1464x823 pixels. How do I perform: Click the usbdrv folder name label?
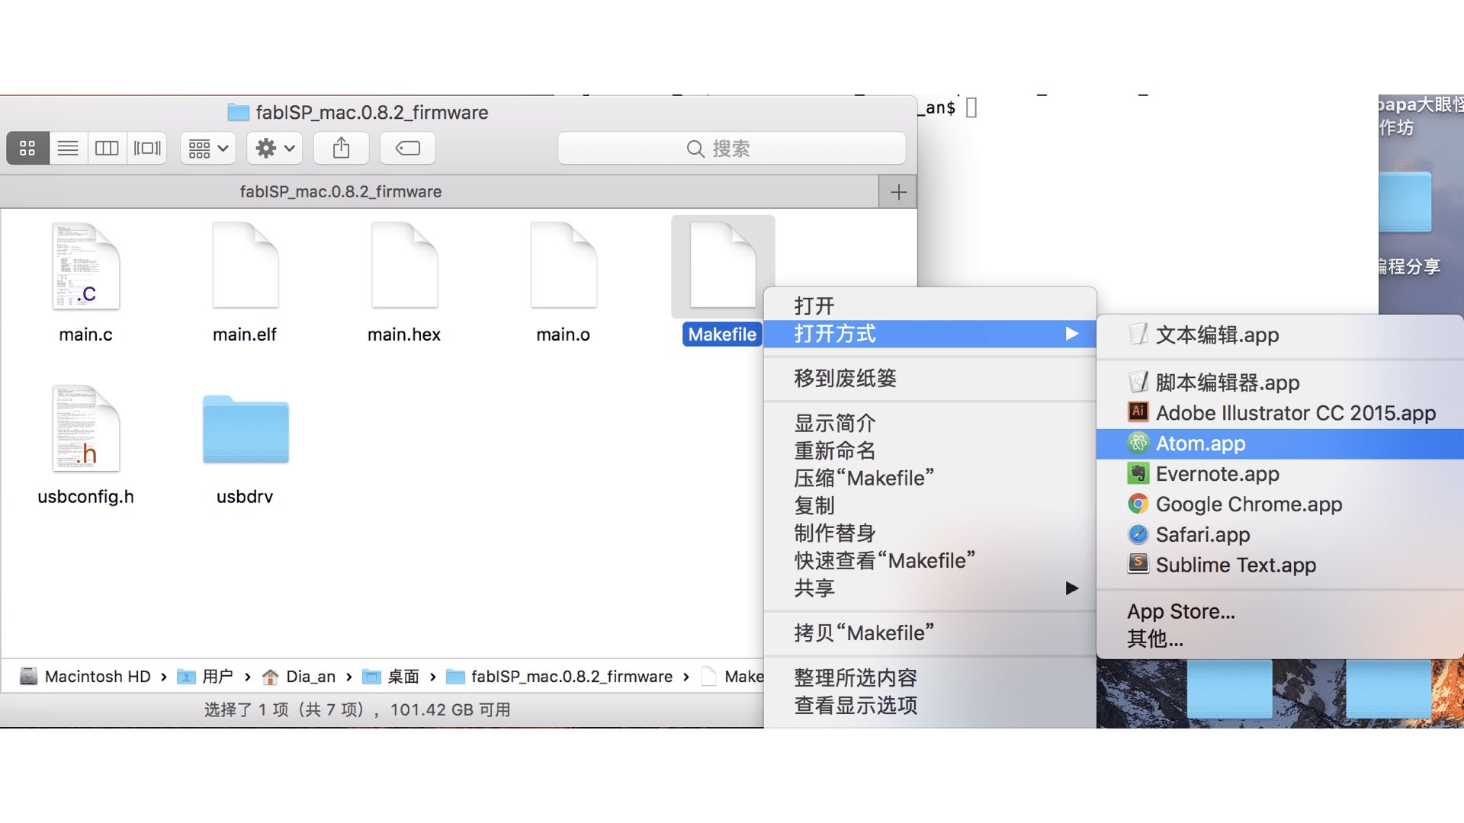coord(245,497)
